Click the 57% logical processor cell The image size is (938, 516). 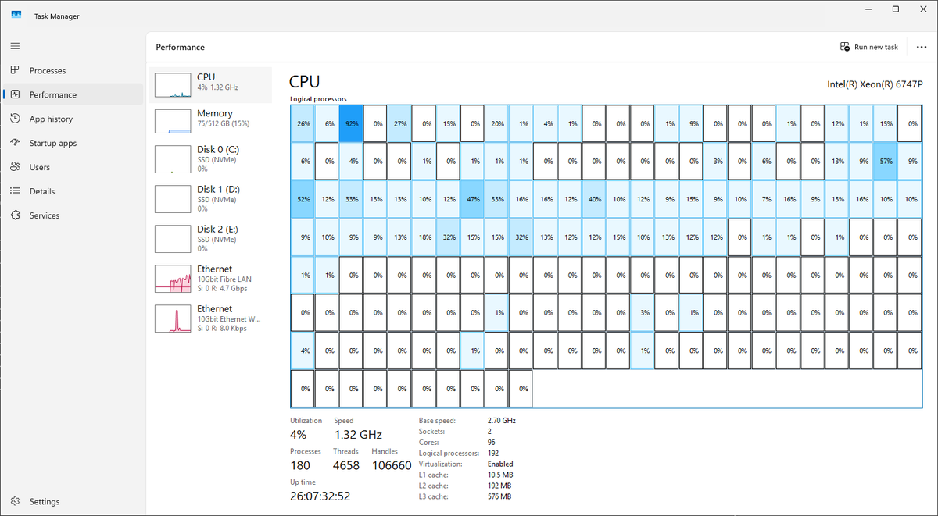coord(886,162)
